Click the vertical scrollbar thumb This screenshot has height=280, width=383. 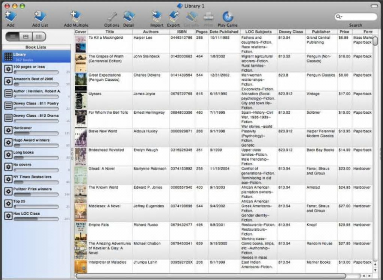click(375, 41)
